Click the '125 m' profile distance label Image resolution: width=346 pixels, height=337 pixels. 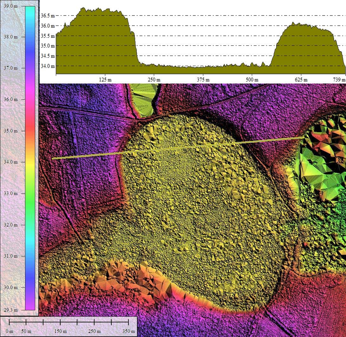(x=105, y=80)
